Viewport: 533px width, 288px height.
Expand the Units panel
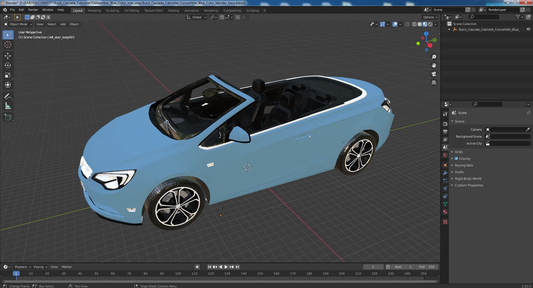coord(459,152)
